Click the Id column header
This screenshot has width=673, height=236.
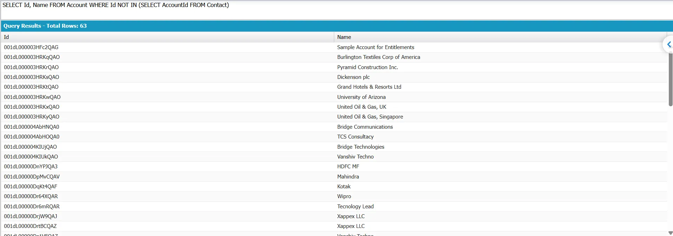pyautogui.click(x=167, y=37)
